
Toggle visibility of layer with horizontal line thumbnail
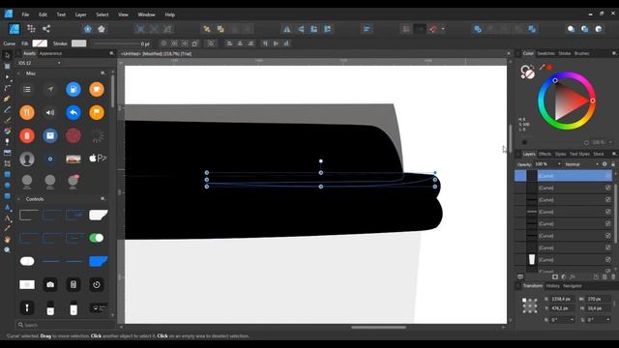(x=608, y=212)
